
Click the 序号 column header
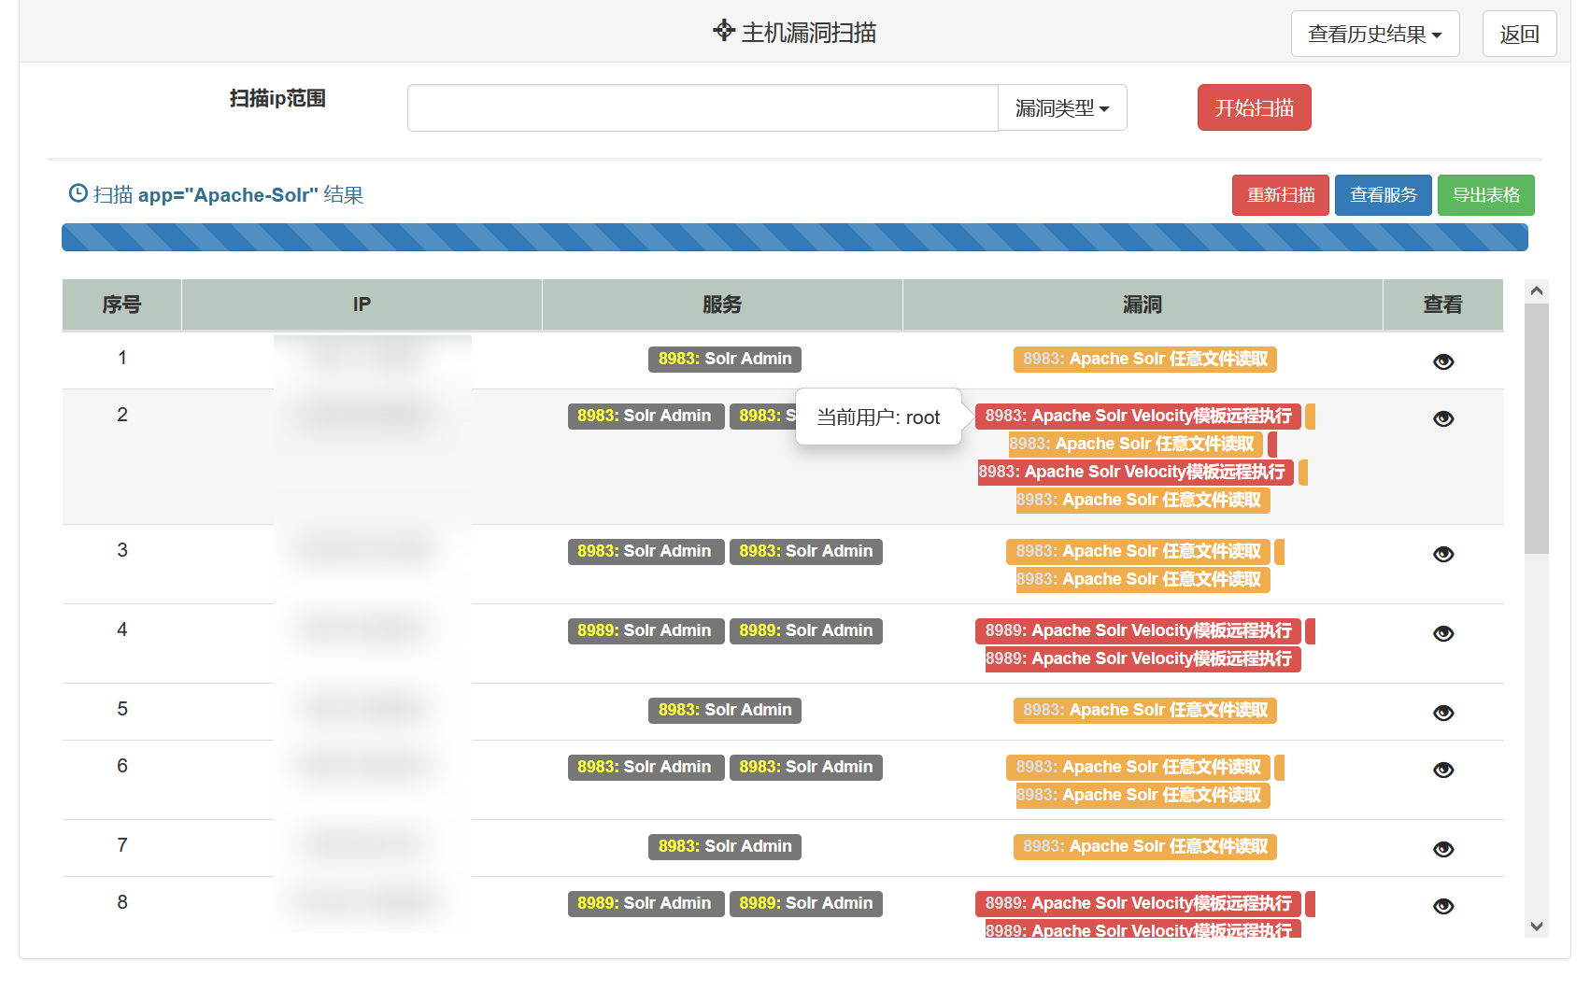pos(121,304)
